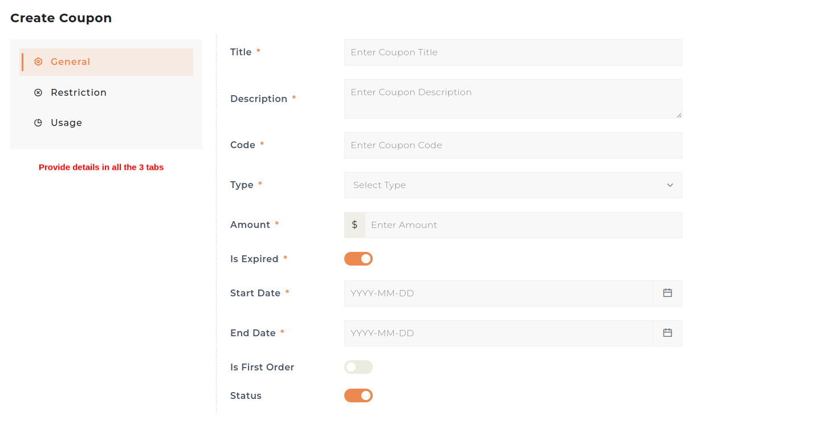This screenshot has height=424, width=819.
Task: Click the Usage tab pie chart icon
Action: 38,123
